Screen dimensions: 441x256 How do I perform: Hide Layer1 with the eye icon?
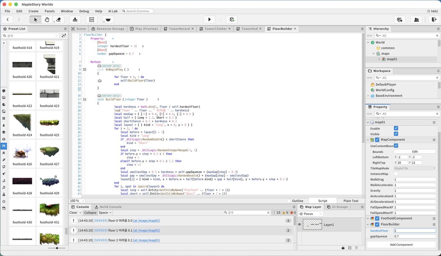tap(300, 224)
